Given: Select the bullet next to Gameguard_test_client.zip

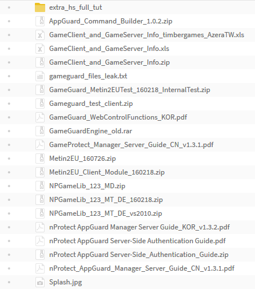Looking at the screenshot, I should click(9, 104).
